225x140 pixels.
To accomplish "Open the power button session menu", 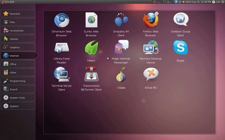I will pyautogui.click(x=222, y=2).
